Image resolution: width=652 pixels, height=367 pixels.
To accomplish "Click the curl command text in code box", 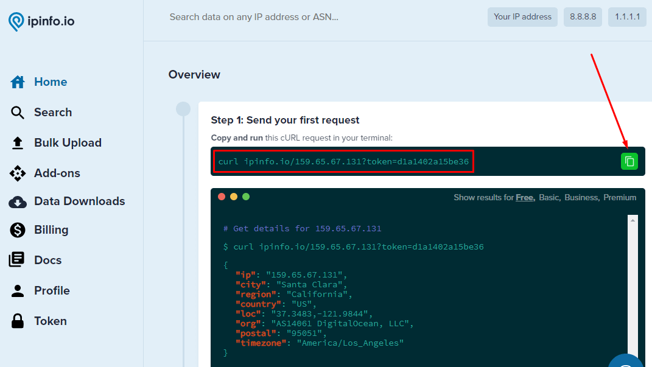I will 343,162.
